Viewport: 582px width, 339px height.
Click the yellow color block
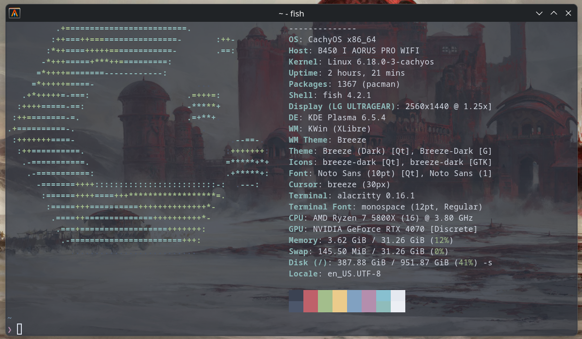tap(340, 301)
